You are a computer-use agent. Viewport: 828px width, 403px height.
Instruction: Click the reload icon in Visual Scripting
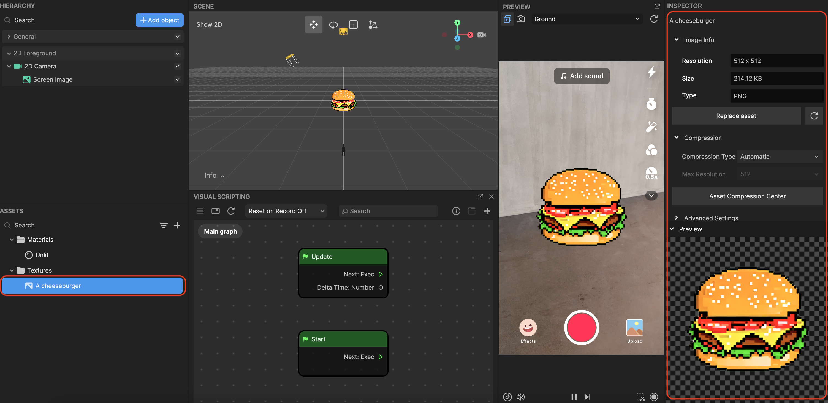point(231,211)
